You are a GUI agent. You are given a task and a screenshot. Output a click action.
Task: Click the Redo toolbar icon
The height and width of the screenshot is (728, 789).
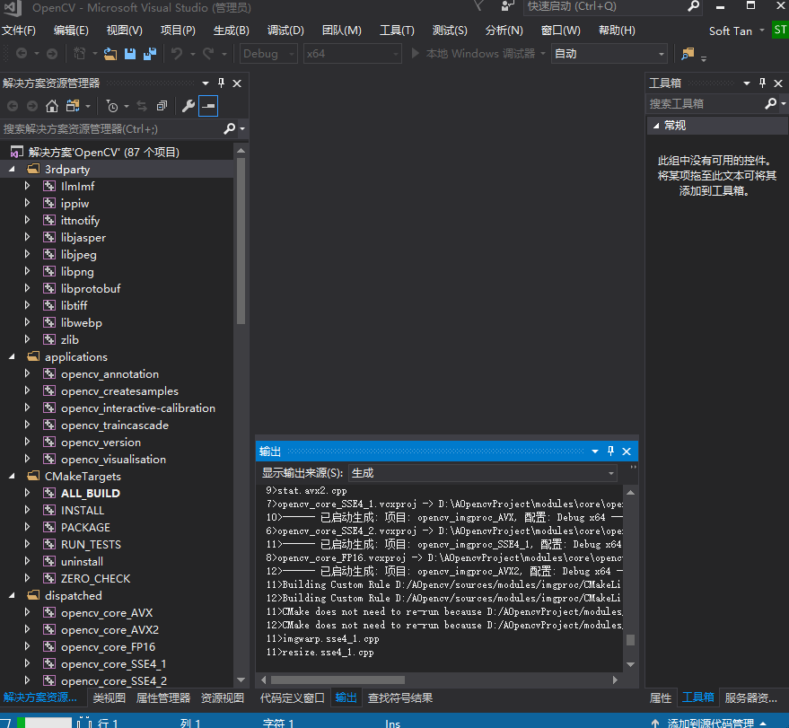tap(208, 53)
